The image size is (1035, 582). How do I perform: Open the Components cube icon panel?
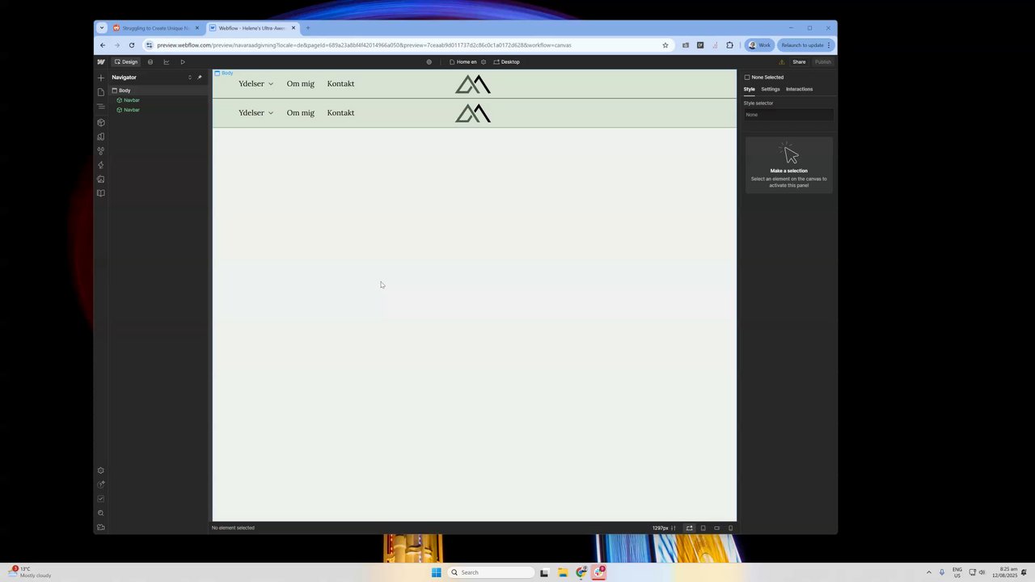click(x=100, y=123)
